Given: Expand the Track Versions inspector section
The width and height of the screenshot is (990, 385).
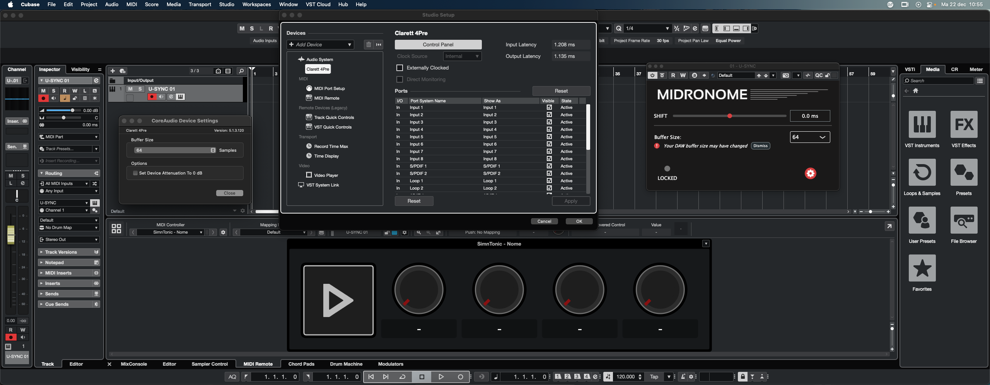Looking at the screenshot, I should 61,252.
